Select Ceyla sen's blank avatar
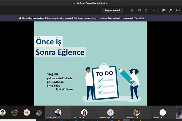This screenshot has width=182, height=121. pos(163,112)
